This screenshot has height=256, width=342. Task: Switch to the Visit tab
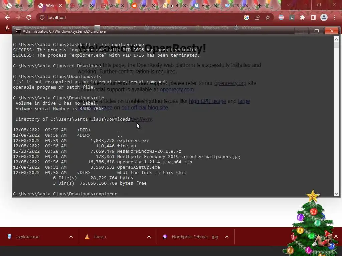(x=18, y=6)
